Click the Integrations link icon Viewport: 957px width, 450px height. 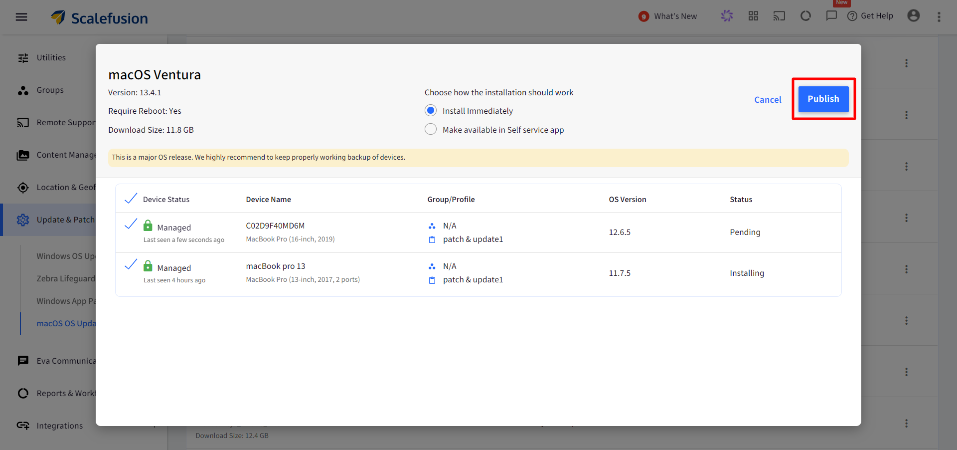pos(23,426)
